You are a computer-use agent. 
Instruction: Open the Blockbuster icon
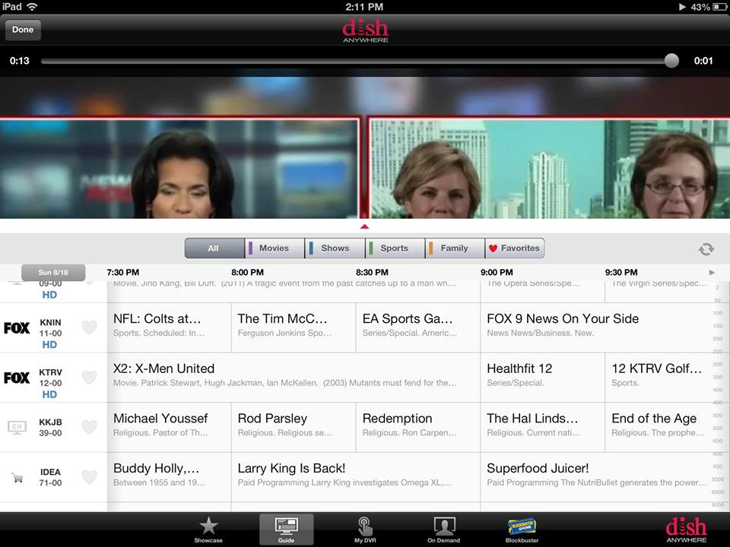pos(522,528)
